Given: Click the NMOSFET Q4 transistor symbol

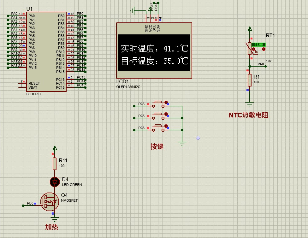Looking at the screenshot, I should 50,201.
